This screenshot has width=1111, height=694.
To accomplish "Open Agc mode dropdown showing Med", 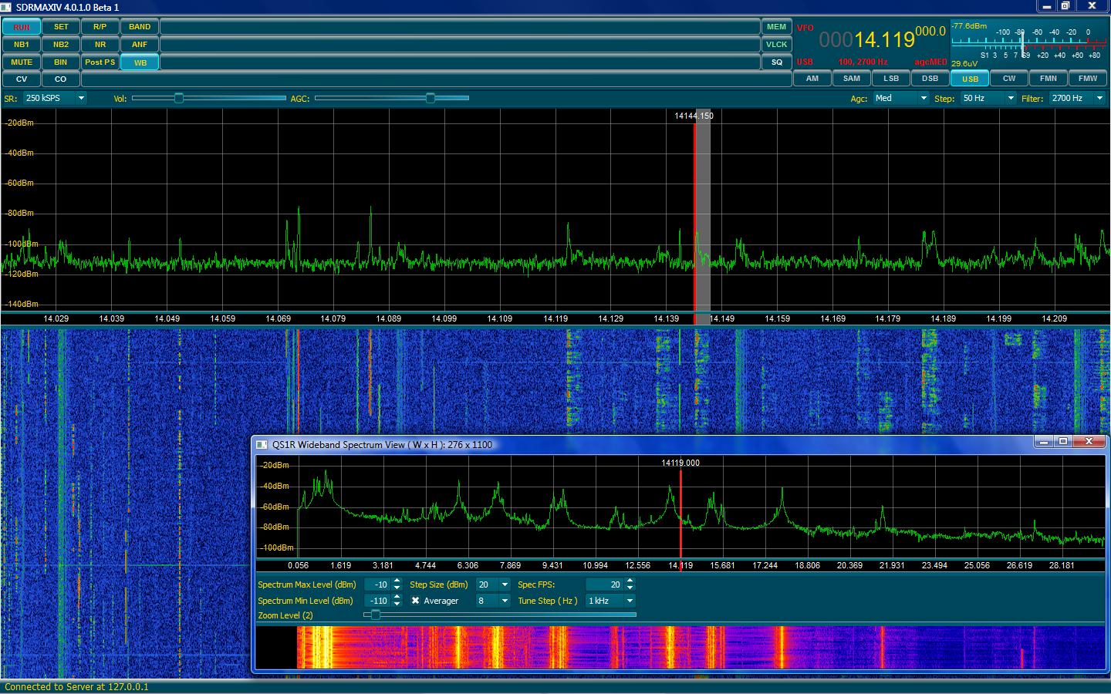I will [x=900, y=98].
